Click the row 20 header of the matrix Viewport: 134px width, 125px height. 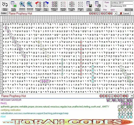[x=1, y=92]
